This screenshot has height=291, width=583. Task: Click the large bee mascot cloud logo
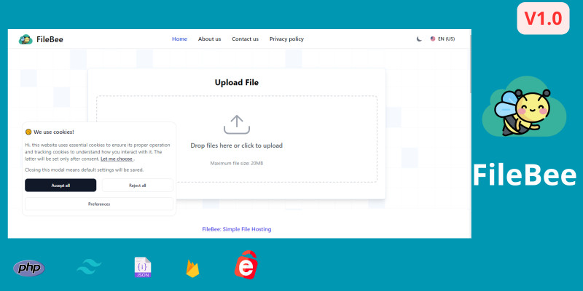tap(525, 109)
